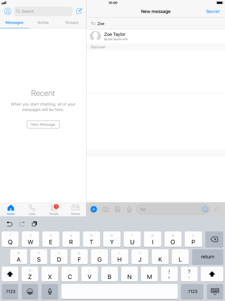This screenshot has width=225, height=301.
Task: Switch to the Groups tab
Action: (72, 22)
